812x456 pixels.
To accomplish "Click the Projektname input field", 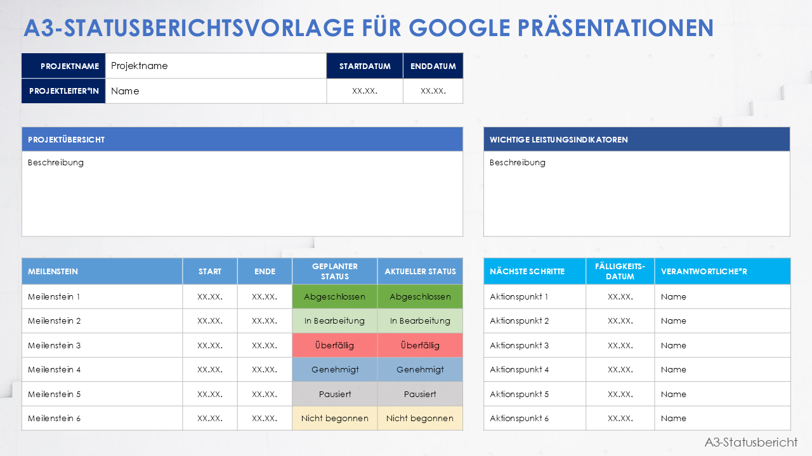I will click(216, 65).
